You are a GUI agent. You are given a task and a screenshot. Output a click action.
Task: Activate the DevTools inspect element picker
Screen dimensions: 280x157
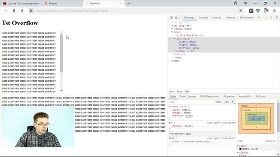click(171, 17)
